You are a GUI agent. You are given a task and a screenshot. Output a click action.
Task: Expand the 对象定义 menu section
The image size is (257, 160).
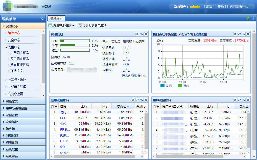coord(23,101)
